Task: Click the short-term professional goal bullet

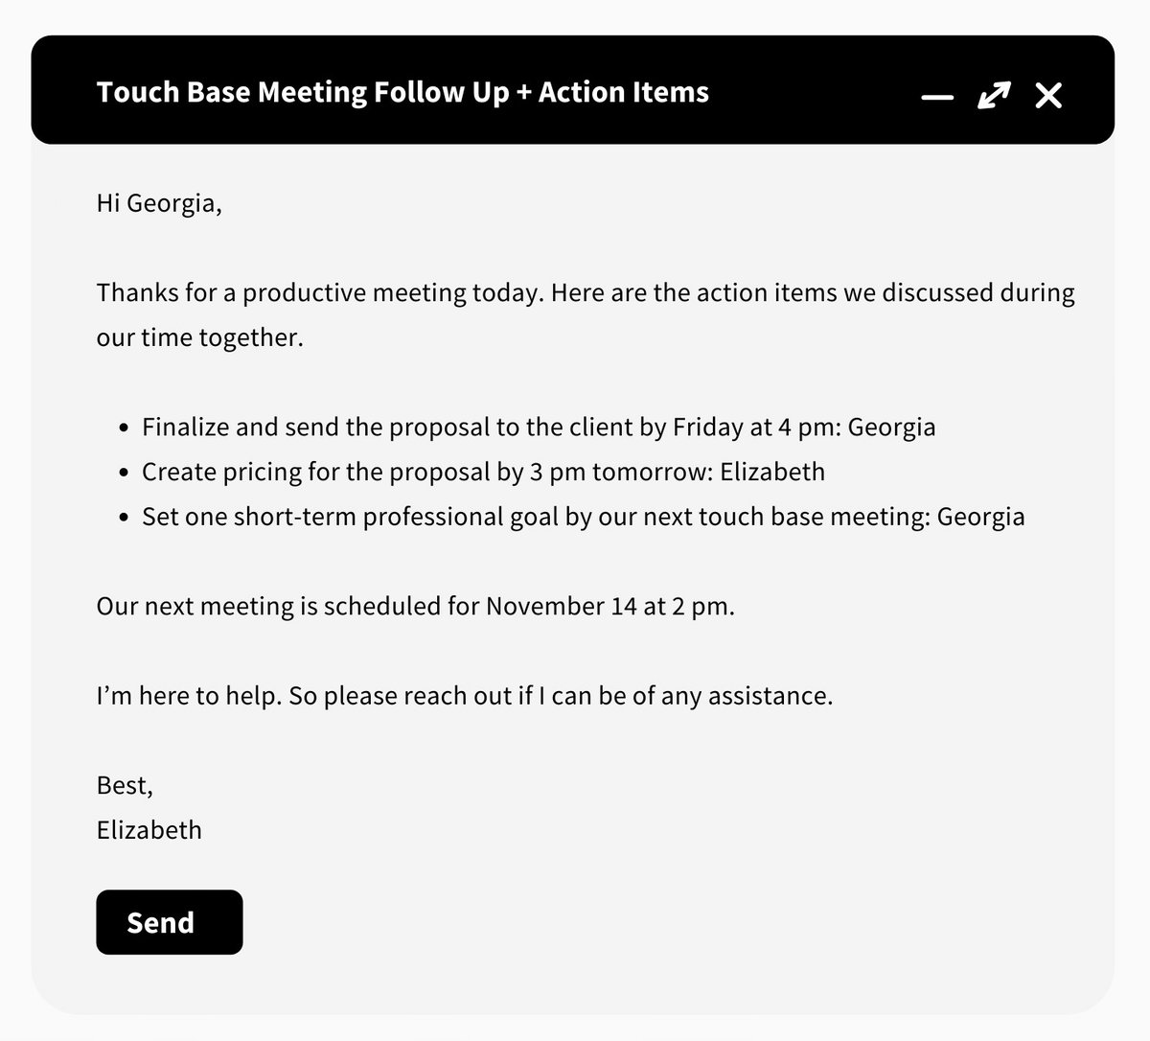Action: click(x=585, y=516)
